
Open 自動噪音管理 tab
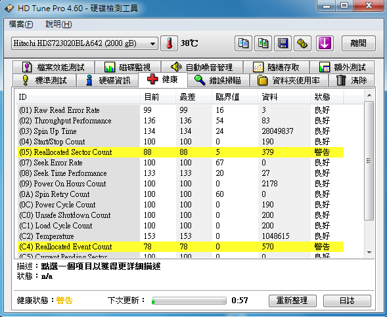202,67
